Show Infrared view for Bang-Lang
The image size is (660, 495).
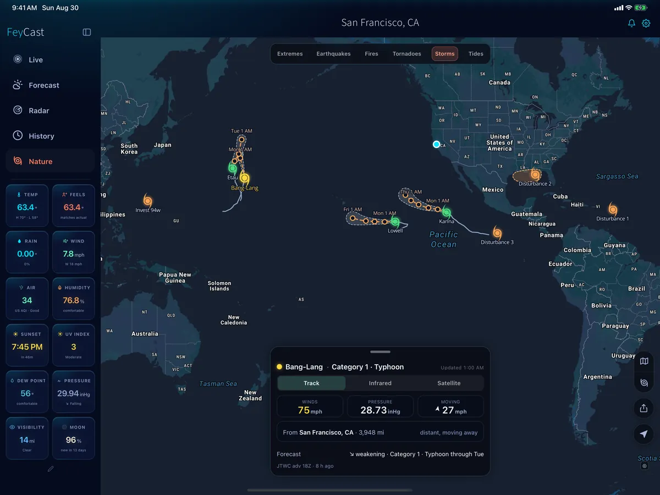coord(380,383)
